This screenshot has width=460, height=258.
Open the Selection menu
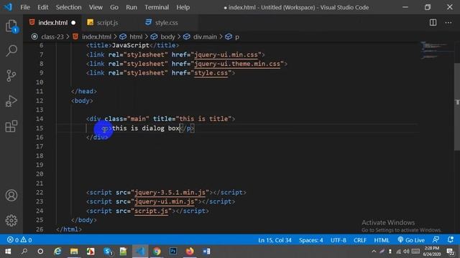[x=69, y=7]
